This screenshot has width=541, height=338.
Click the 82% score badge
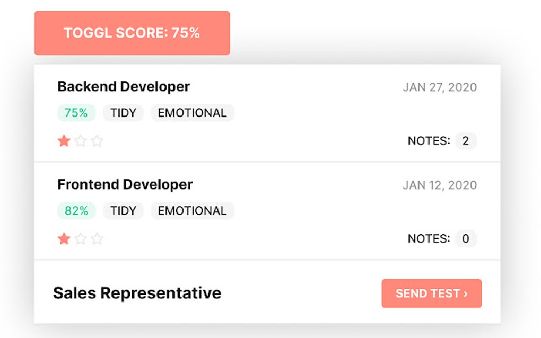coord(76,211)
